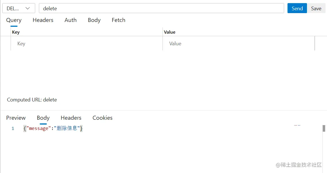327x173 pixels.
Task: Click line number 1 in response
Action: 13,129
